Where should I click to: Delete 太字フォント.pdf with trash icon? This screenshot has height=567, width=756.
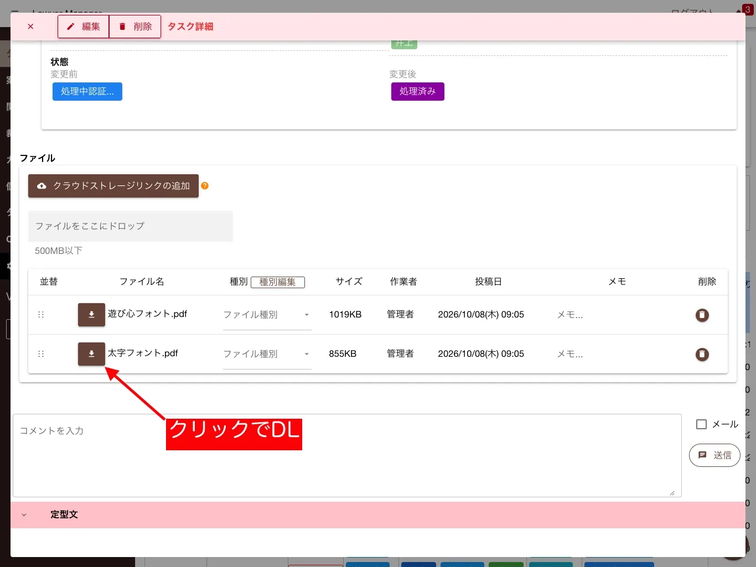pos(702,355)
